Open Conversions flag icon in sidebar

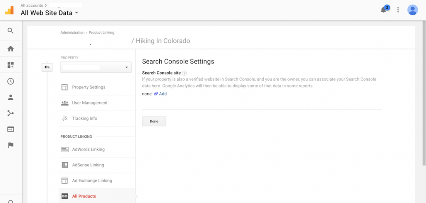[10, 146]
